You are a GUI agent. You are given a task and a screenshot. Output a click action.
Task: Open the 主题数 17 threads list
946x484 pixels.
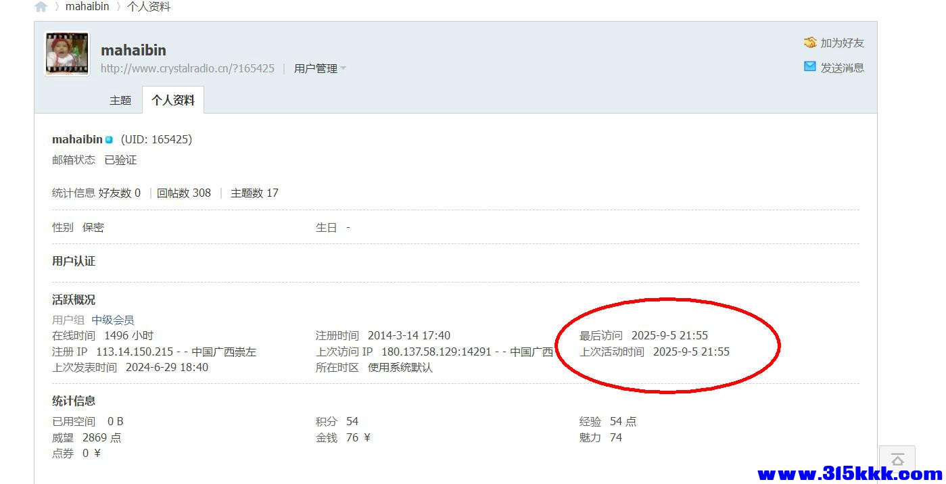tap(254, 193)
